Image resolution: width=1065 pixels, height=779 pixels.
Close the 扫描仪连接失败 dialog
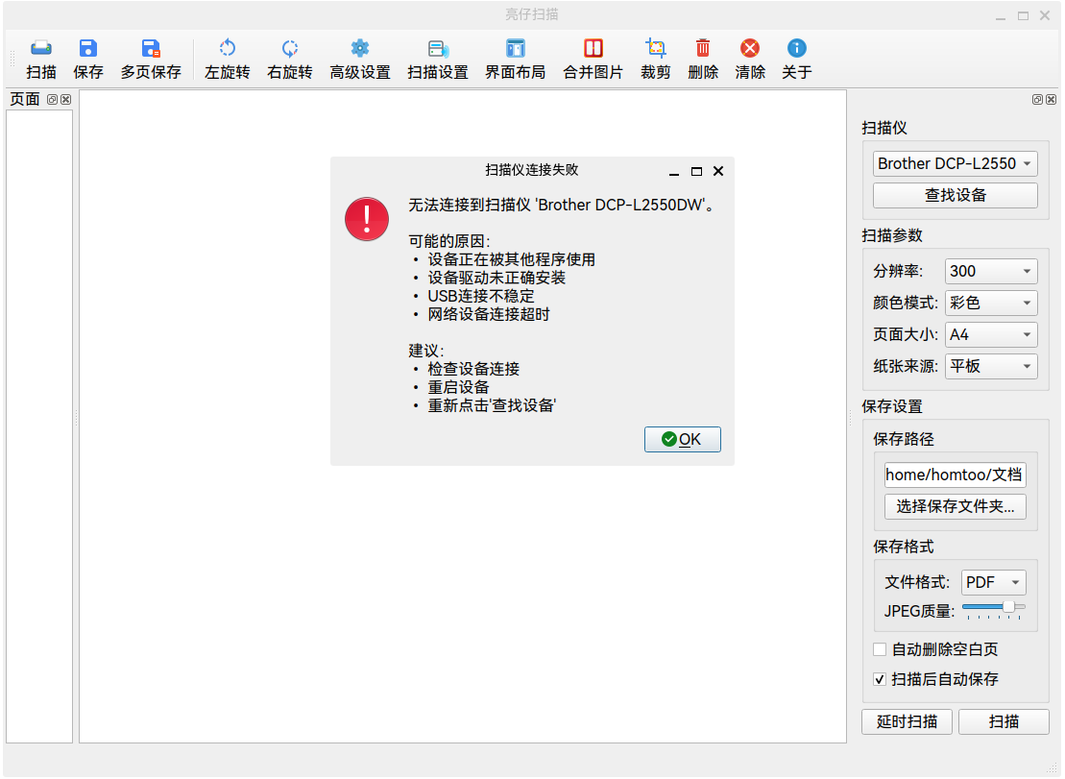click(718, 171)
